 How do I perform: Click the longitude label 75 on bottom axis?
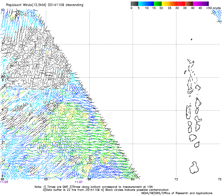(x=220, y=179)
